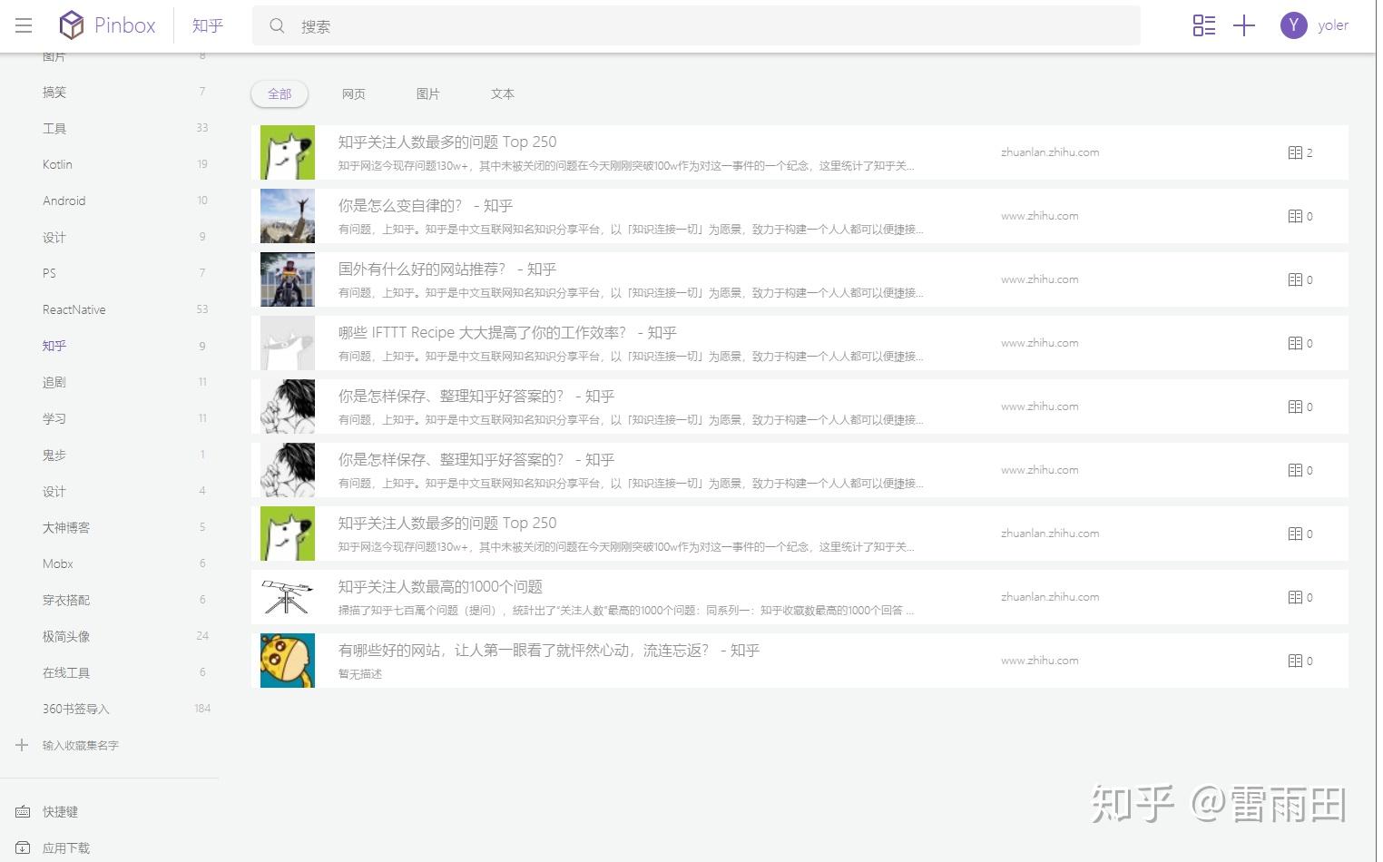Click collection icon showing count 2
The width and height of the screenshot is (1383, 862).
pos(1295,152)
